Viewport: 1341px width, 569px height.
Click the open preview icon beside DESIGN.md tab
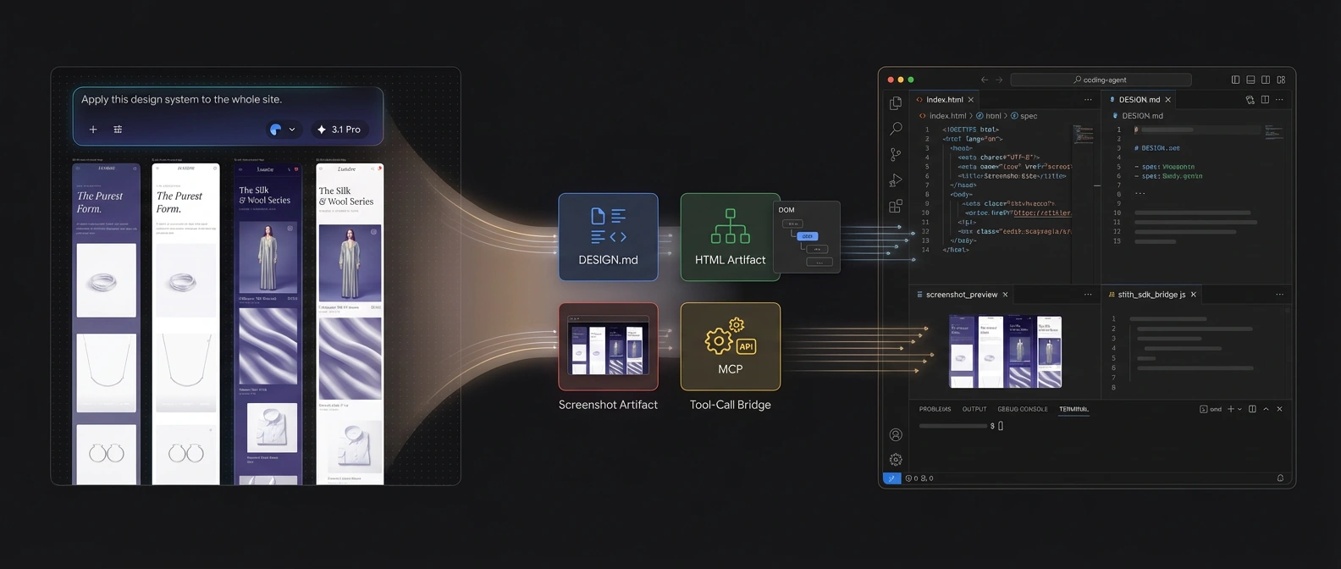click(1250, 100)
